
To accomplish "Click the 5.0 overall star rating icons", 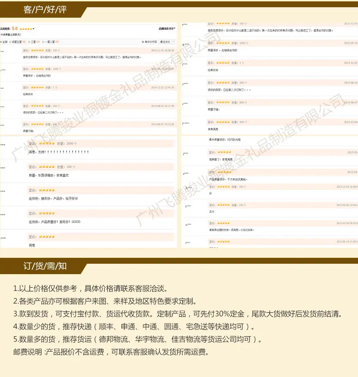I will [26, 29].
